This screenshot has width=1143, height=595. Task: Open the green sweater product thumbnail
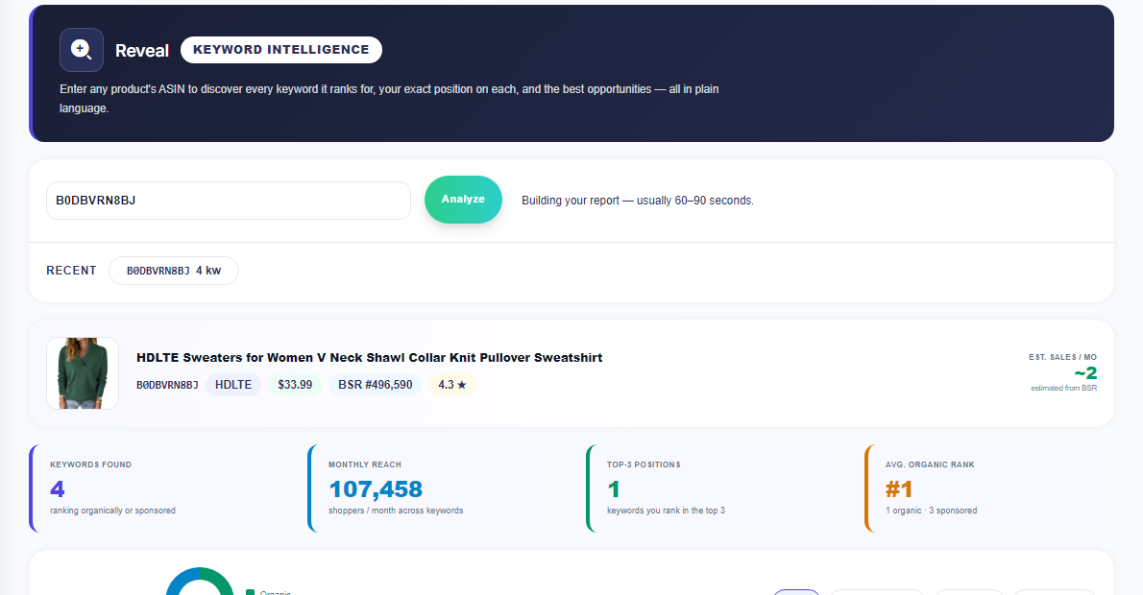83,373
